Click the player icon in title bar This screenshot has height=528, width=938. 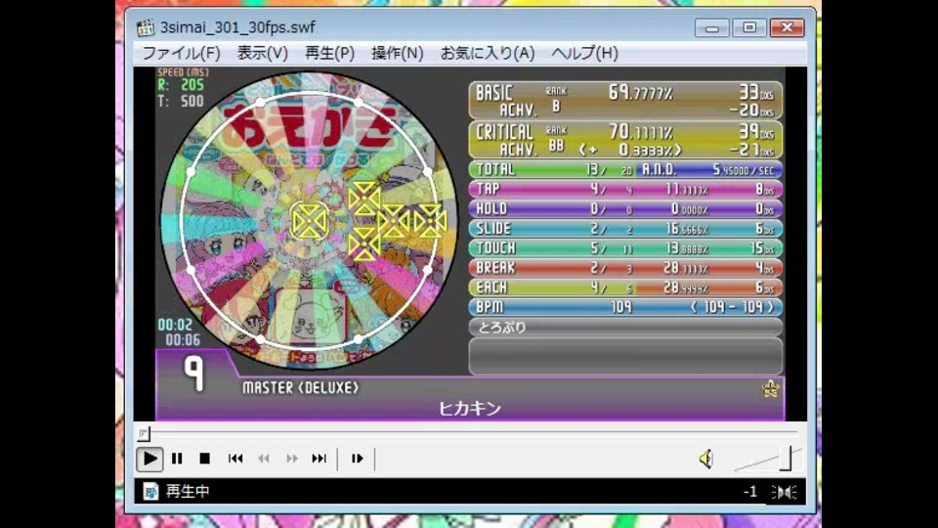click(145, 27)
